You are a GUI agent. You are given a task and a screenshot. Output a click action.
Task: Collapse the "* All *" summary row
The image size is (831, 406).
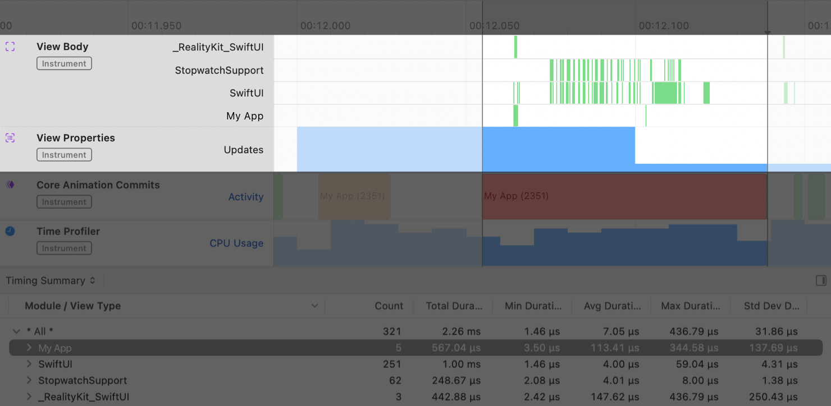point(16,331)
